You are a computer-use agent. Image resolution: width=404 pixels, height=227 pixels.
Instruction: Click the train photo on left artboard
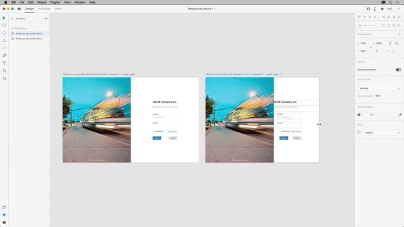pyautogui.click(x=97, y=120)
